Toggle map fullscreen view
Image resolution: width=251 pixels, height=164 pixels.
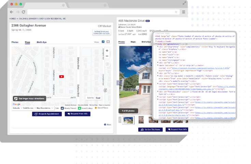pyautogui.click(x=107, y=64)
